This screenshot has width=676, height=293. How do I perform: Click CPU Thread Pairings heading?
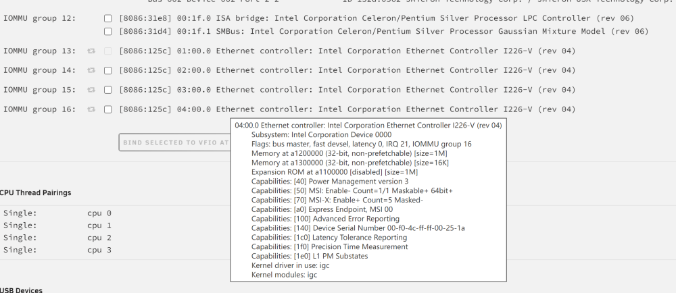click(35, 193)
